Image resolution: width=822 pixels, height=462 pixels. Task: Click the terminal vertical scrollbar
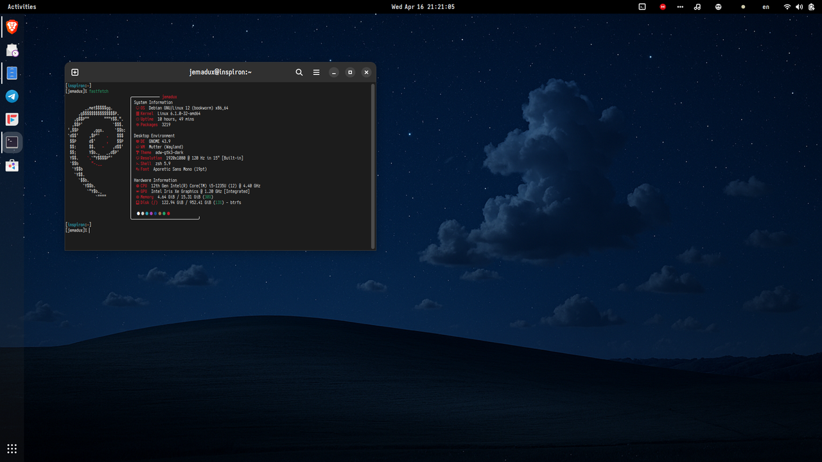(372, 166)
